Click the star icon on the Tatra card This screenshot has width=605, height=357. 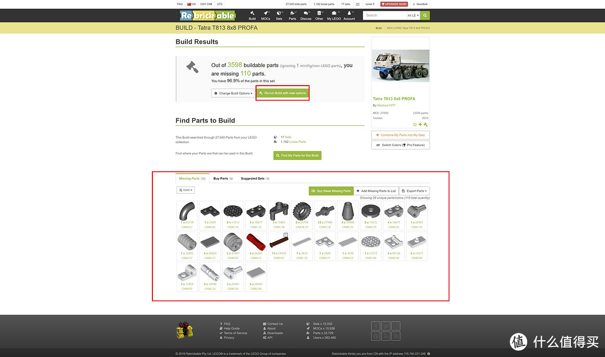(415, 125)
